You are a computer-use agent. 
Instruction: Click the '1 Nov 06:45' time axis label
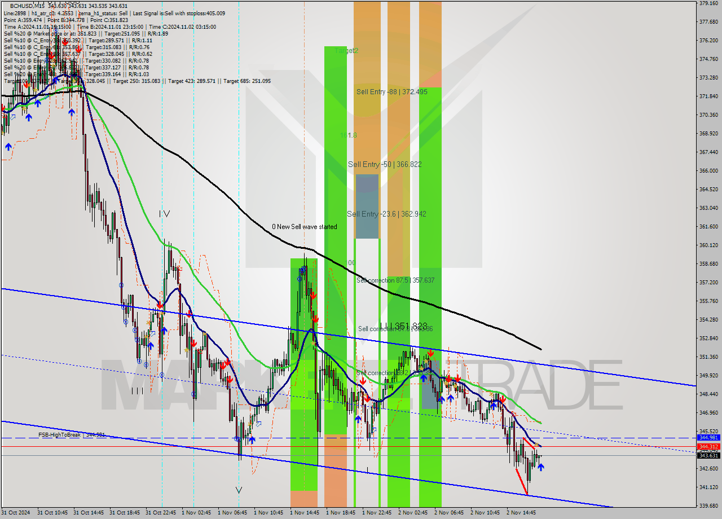click(x=232, y=513)
